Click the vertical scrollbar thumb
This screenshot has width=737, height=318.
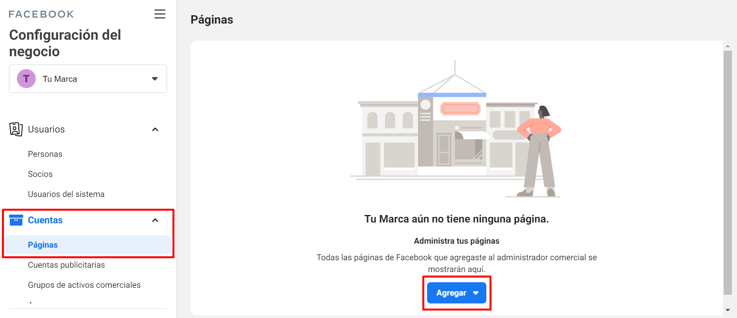pos(728,173)
